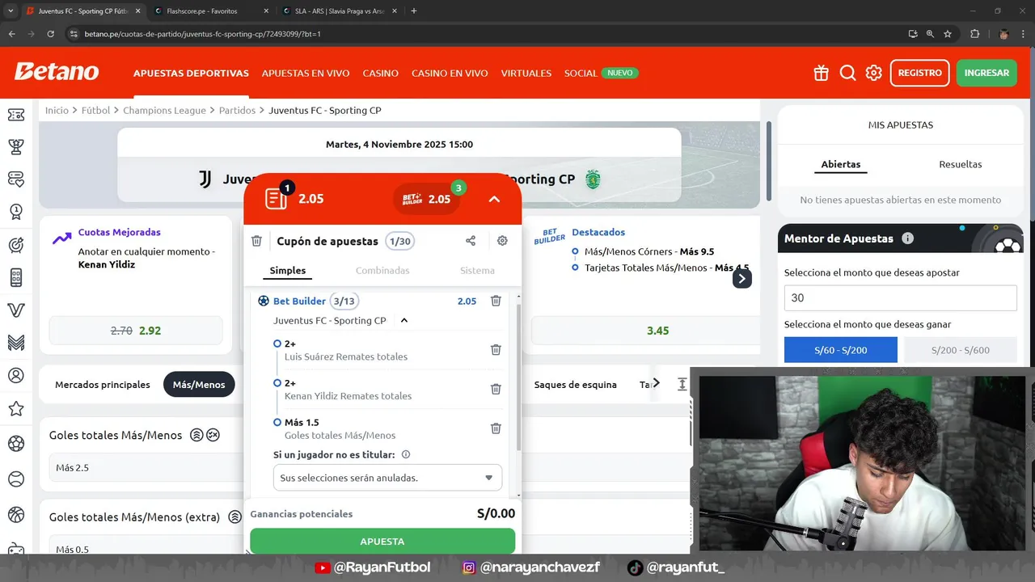This screenshot has height=582, width=1035.
Task: Select the S/60 - S/200 winnings range
Action: point(841,350)
